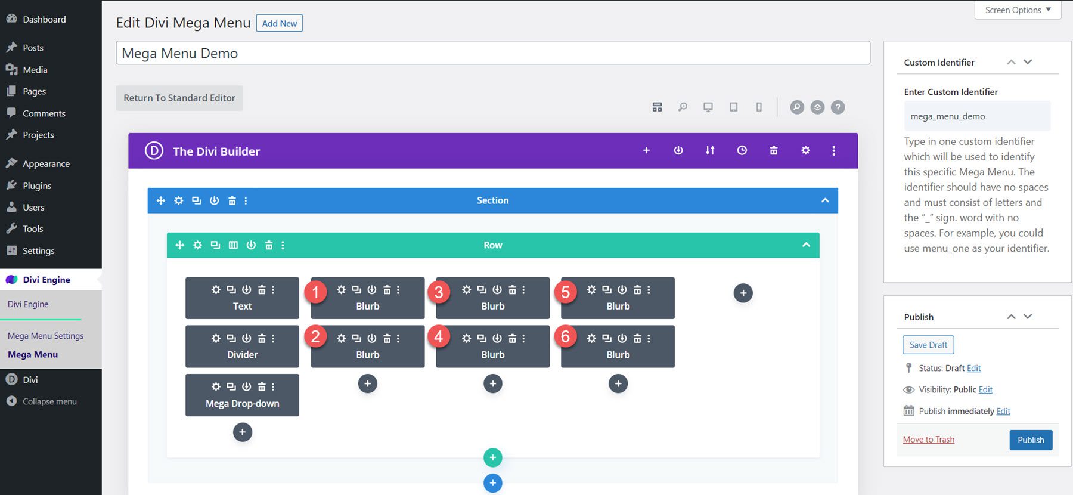Move Custom Identifier panel down arrow

click(x=1028, y=62)
